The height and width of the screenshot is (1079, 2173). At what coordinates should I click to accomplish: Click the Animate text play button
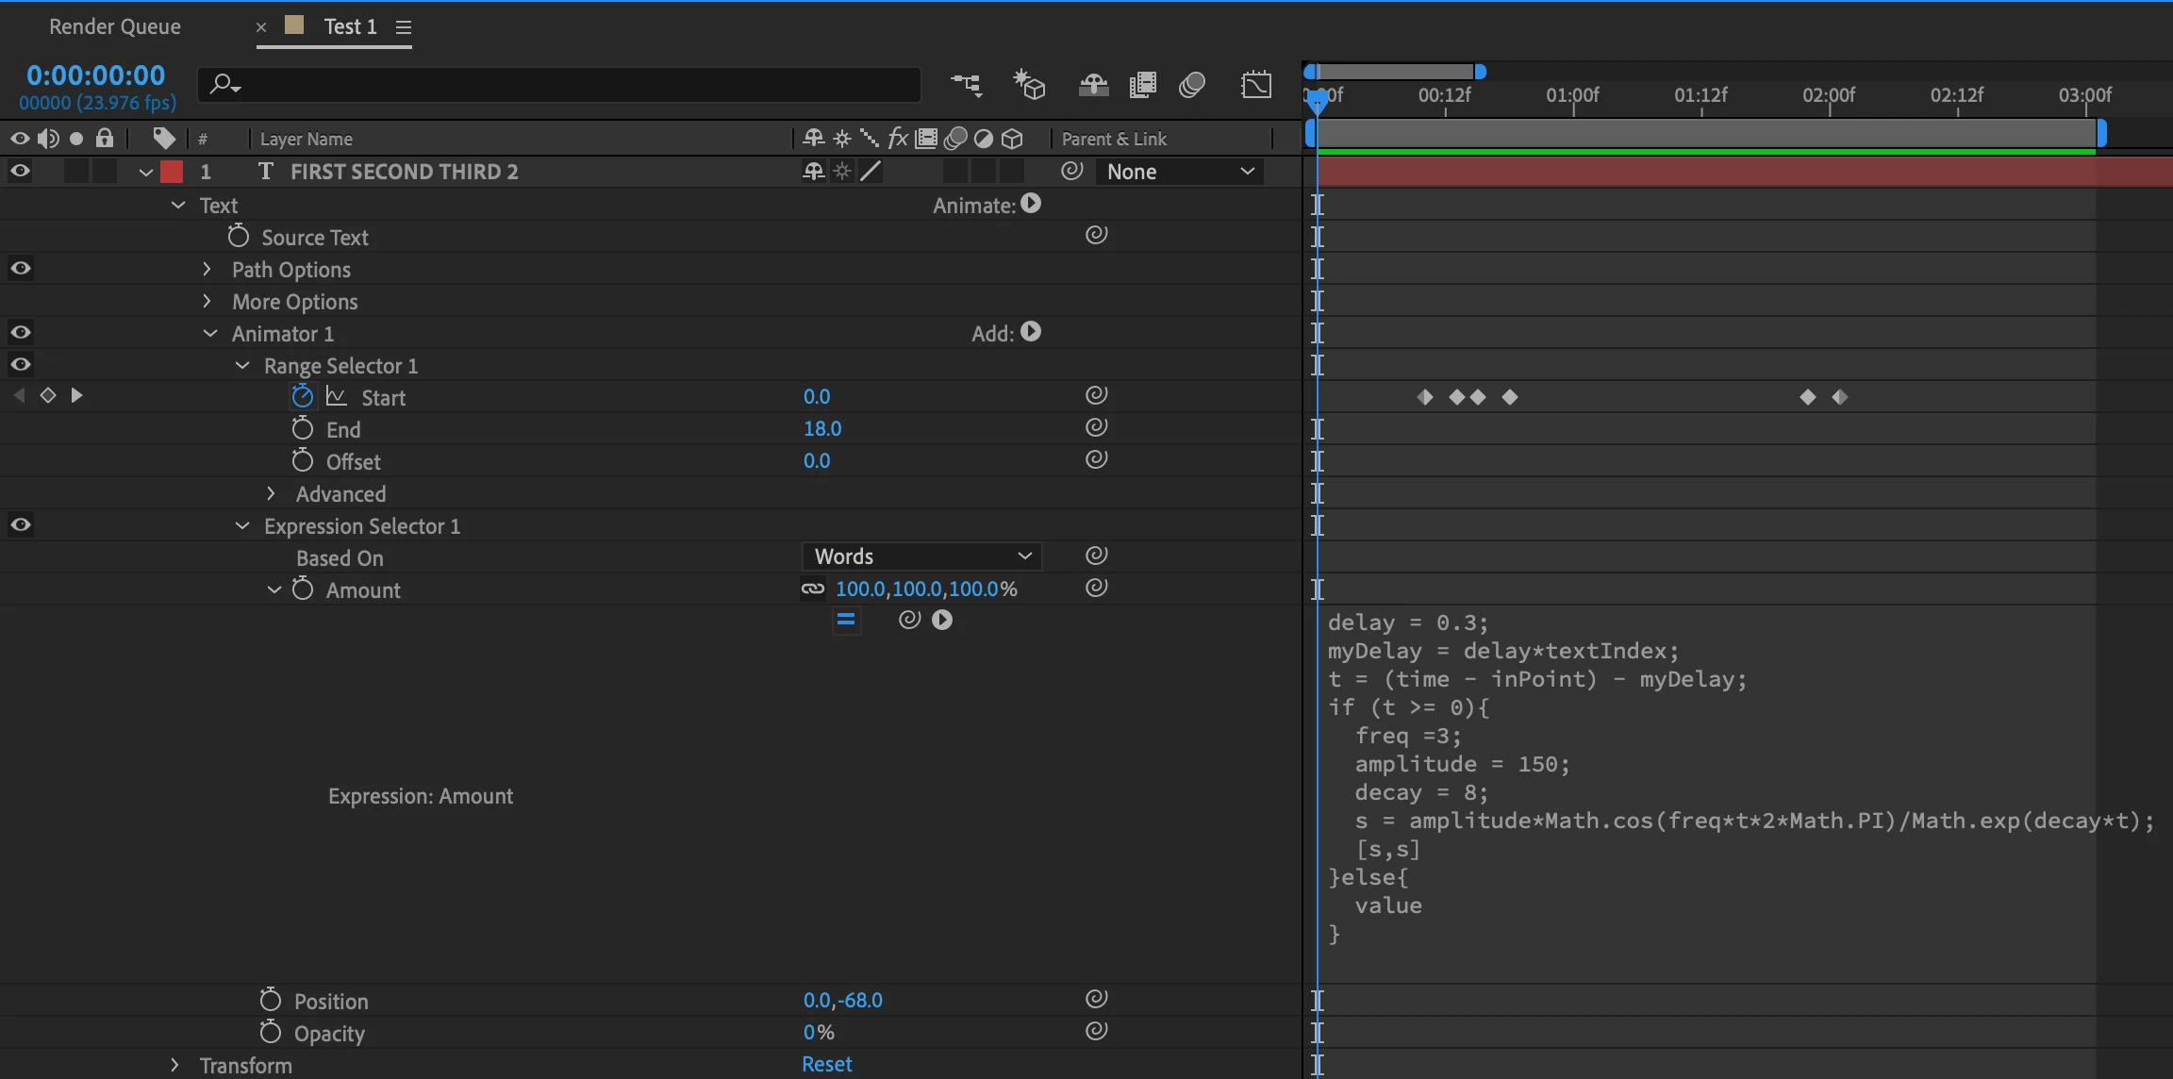click(x=1031, y=204)
